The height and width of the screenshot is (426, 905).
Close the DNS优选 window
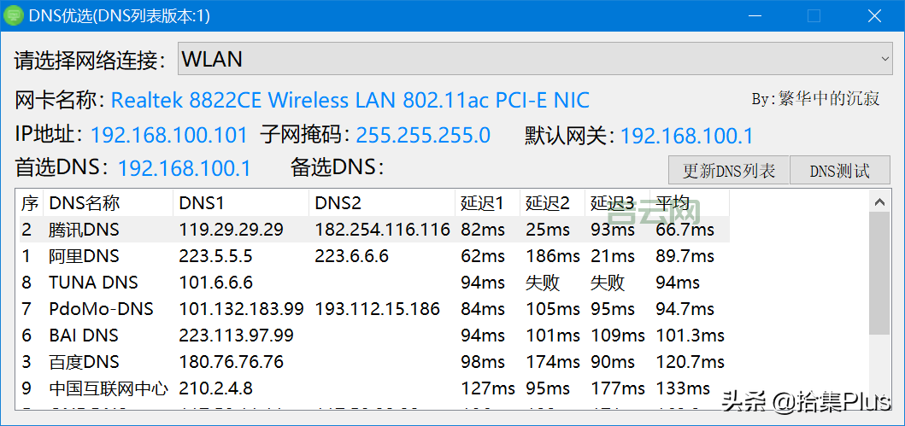click(874, 16)
